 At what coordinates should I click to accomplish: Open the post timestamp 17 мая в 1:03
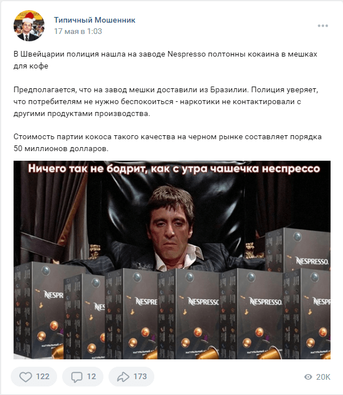[x=78, y=31]
